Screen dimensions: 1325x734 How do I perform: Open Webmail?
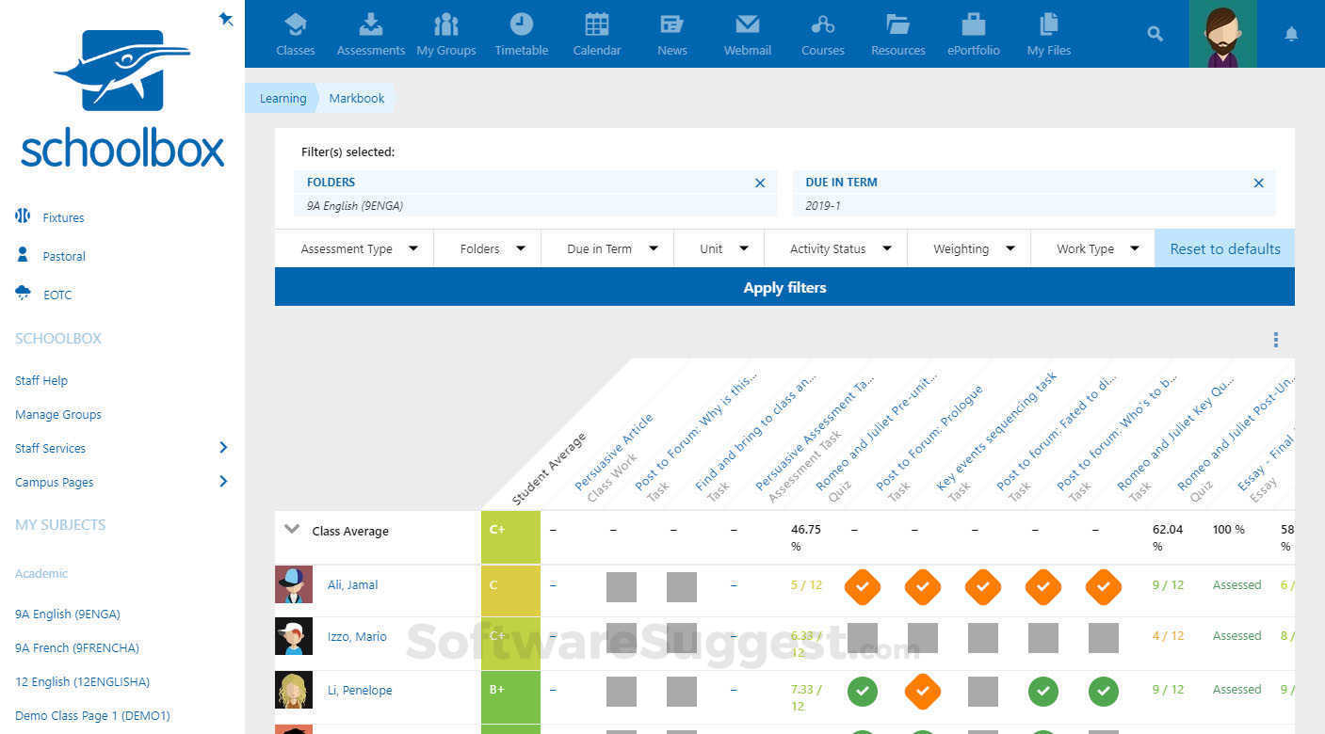tap(747, 33)
